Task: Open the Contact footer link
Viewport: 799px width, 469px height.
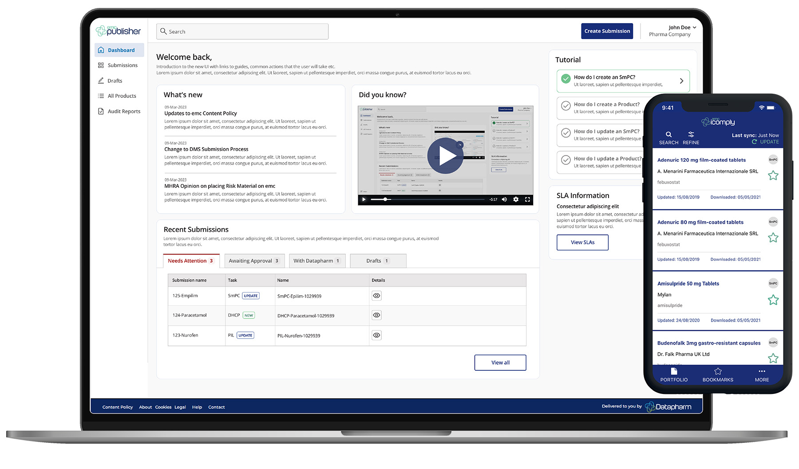Action: coord(217,407)
